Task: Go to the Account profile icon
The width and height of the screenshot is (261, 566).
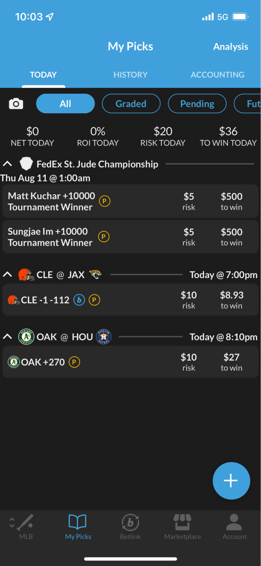Action: click(234, 526)
